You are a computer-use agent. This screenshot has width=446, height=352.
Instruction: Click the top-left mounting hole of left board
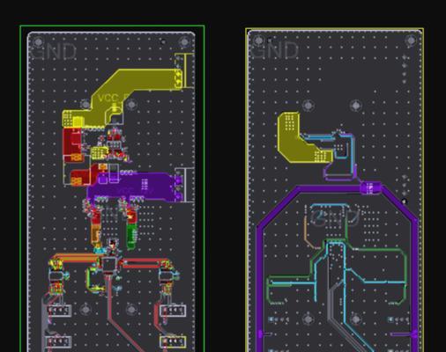(38, 42)
